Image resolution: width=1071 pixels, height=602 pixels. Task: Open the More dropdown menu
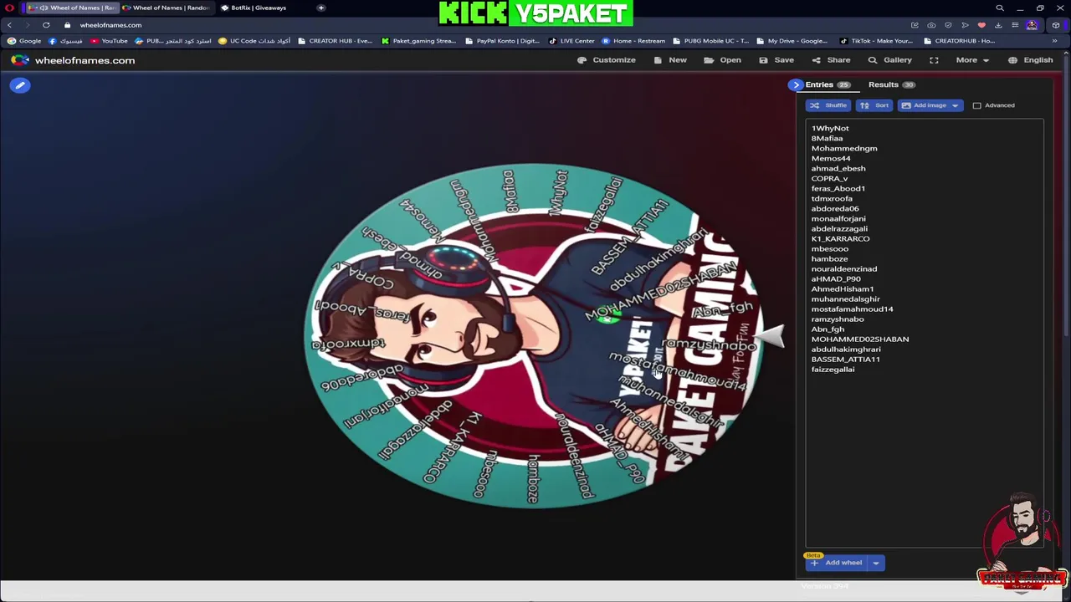(972, 60)
